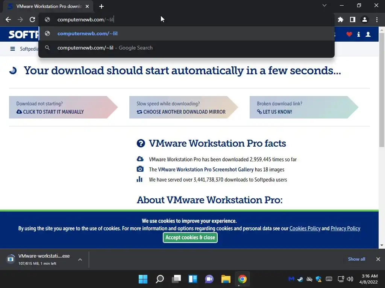
Task: Open the Windows Start menu
Action: 143,279
